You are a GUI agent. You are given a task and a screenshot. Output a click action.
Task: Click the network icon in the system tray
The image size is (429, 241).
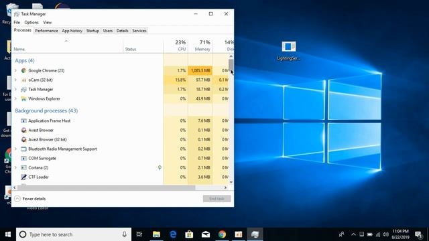[378, 234]
